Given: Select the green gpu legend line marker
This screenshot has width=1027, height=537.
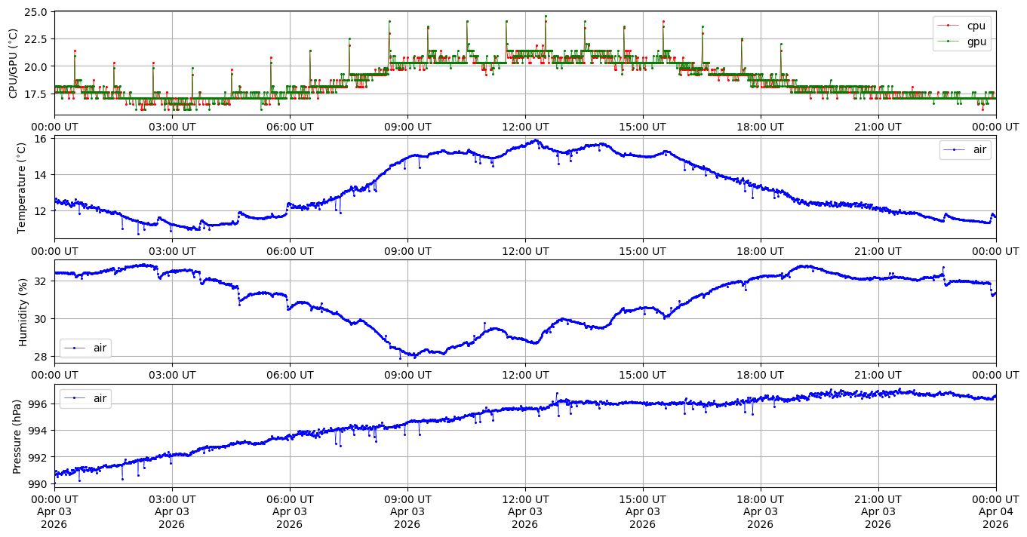Looking at the screenshot, I should (x=948, y=41).
